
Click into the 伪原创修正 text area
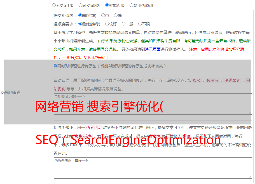tap(153, 168)
